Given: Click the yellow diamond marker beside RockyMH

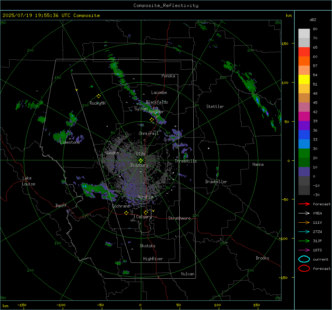Looking at the screenshot, I should (98, 96).
